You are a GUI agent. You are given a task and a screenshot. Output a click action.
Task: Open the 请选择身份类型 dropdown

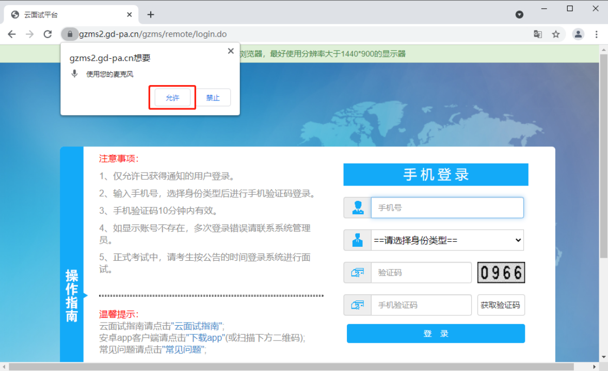pyautogui.click(x=447, y=240)
